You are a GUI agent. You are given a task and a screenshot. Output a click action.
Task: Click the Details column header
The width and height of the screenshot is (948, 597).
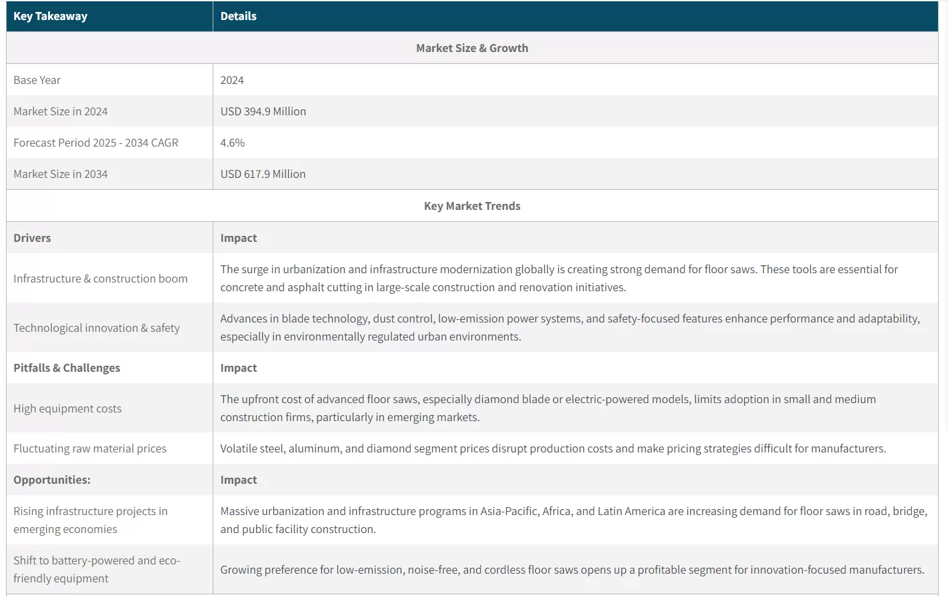tap(238, 16)
